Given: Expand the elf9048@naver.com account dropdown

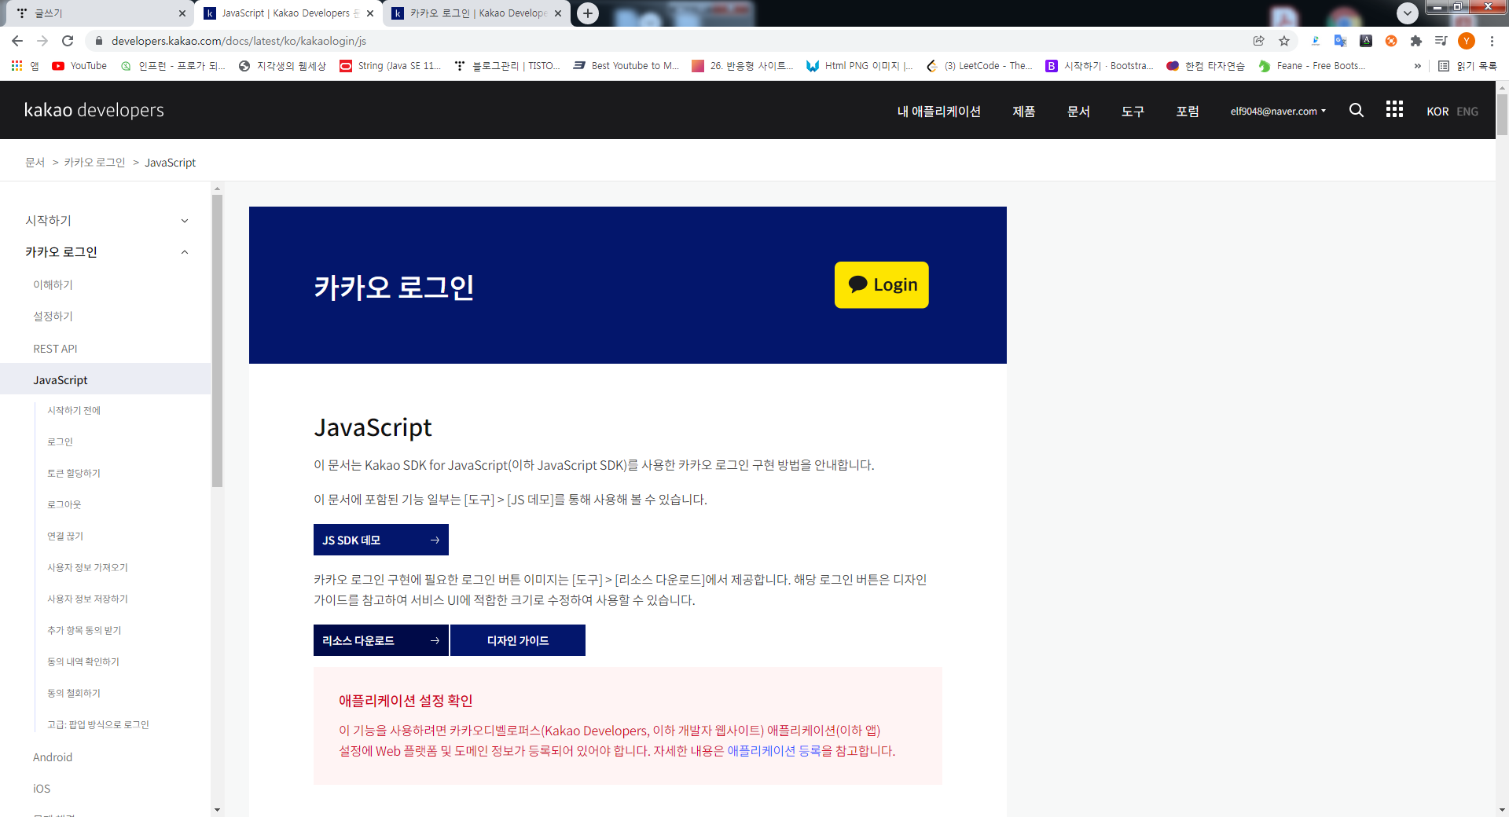Looking at the screenshot, I should coord(1278,112).
